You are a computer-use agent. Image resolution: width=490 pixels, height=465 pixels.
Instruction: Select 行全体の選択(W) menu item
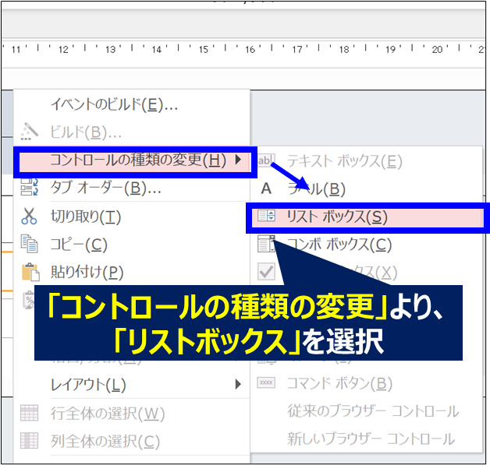[108, 413]
